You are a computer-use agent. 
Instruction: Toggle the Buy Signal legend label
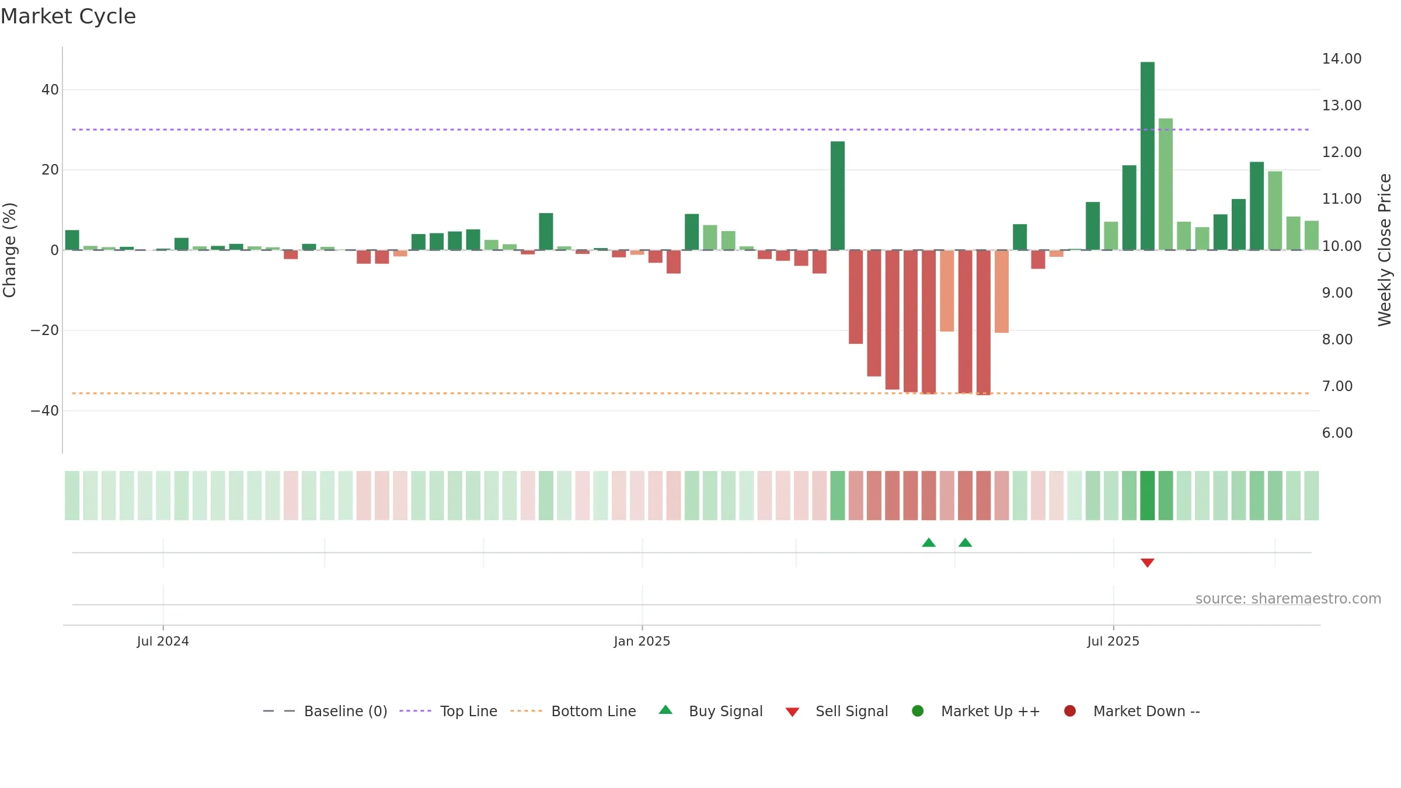[726, 711]
